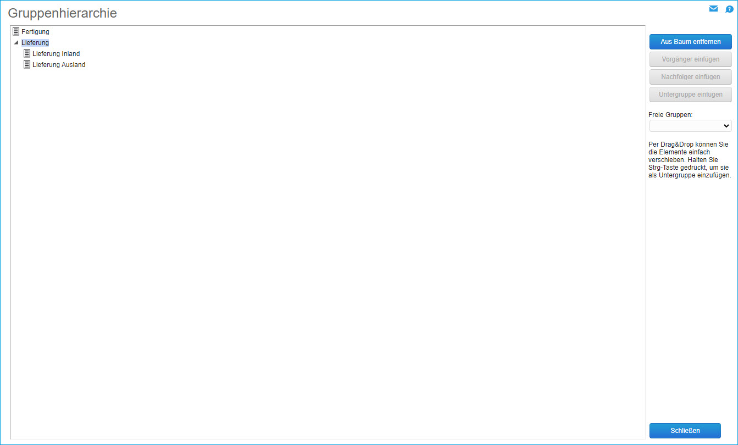Click the Freie Gruppen label
The height and width of the screenshot is (445, 738).
point(670,115)
